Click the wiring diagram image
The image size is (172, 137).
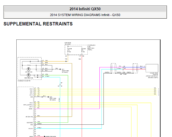[x=88, y=88]
